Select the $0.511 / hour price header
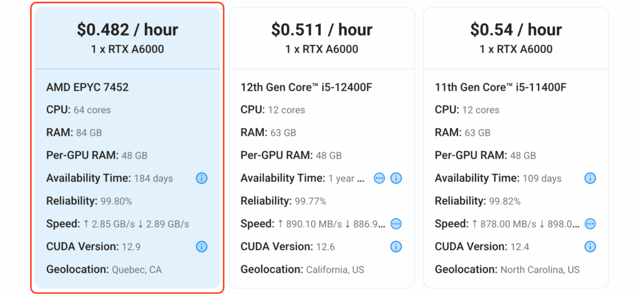This screenshot has height=295, width=639. pyautogui.click(x=321, y=29)
